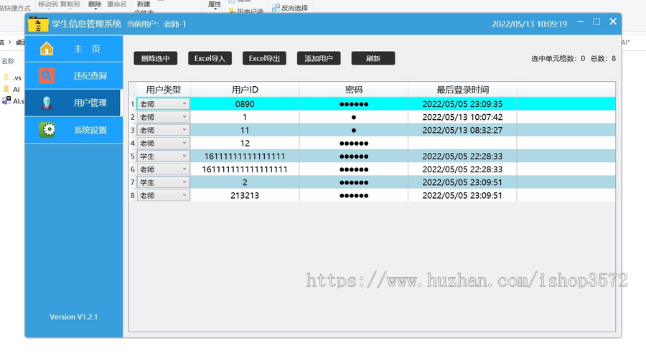Click the 添加用户 button
The image size is (646, 356).
[x=319, y=59]
